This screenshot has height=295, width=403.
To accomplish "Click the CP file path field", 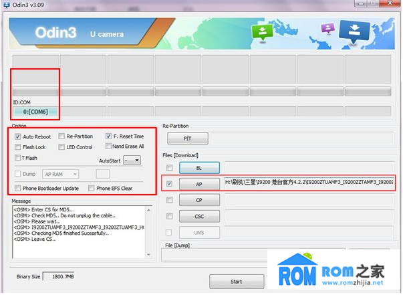I will click(x=309, y=200).
